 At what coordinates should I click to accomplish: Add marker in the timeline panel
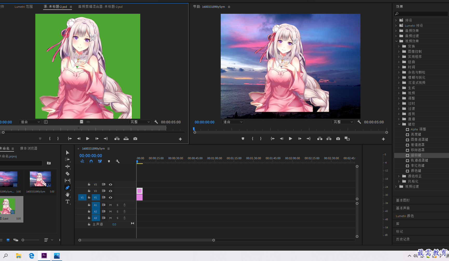[x=109, y=161]
